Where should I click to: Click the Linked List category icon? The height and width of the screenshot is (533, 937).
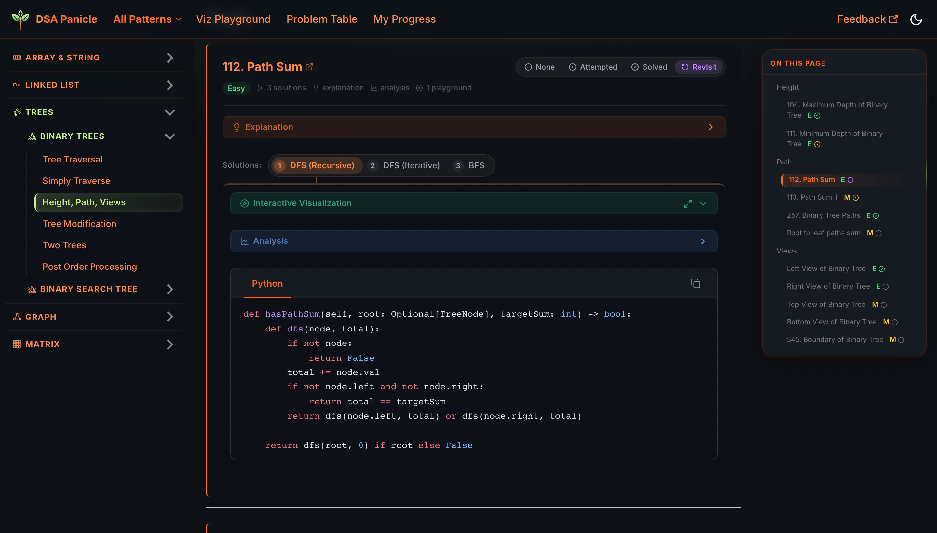click(17, 85)
